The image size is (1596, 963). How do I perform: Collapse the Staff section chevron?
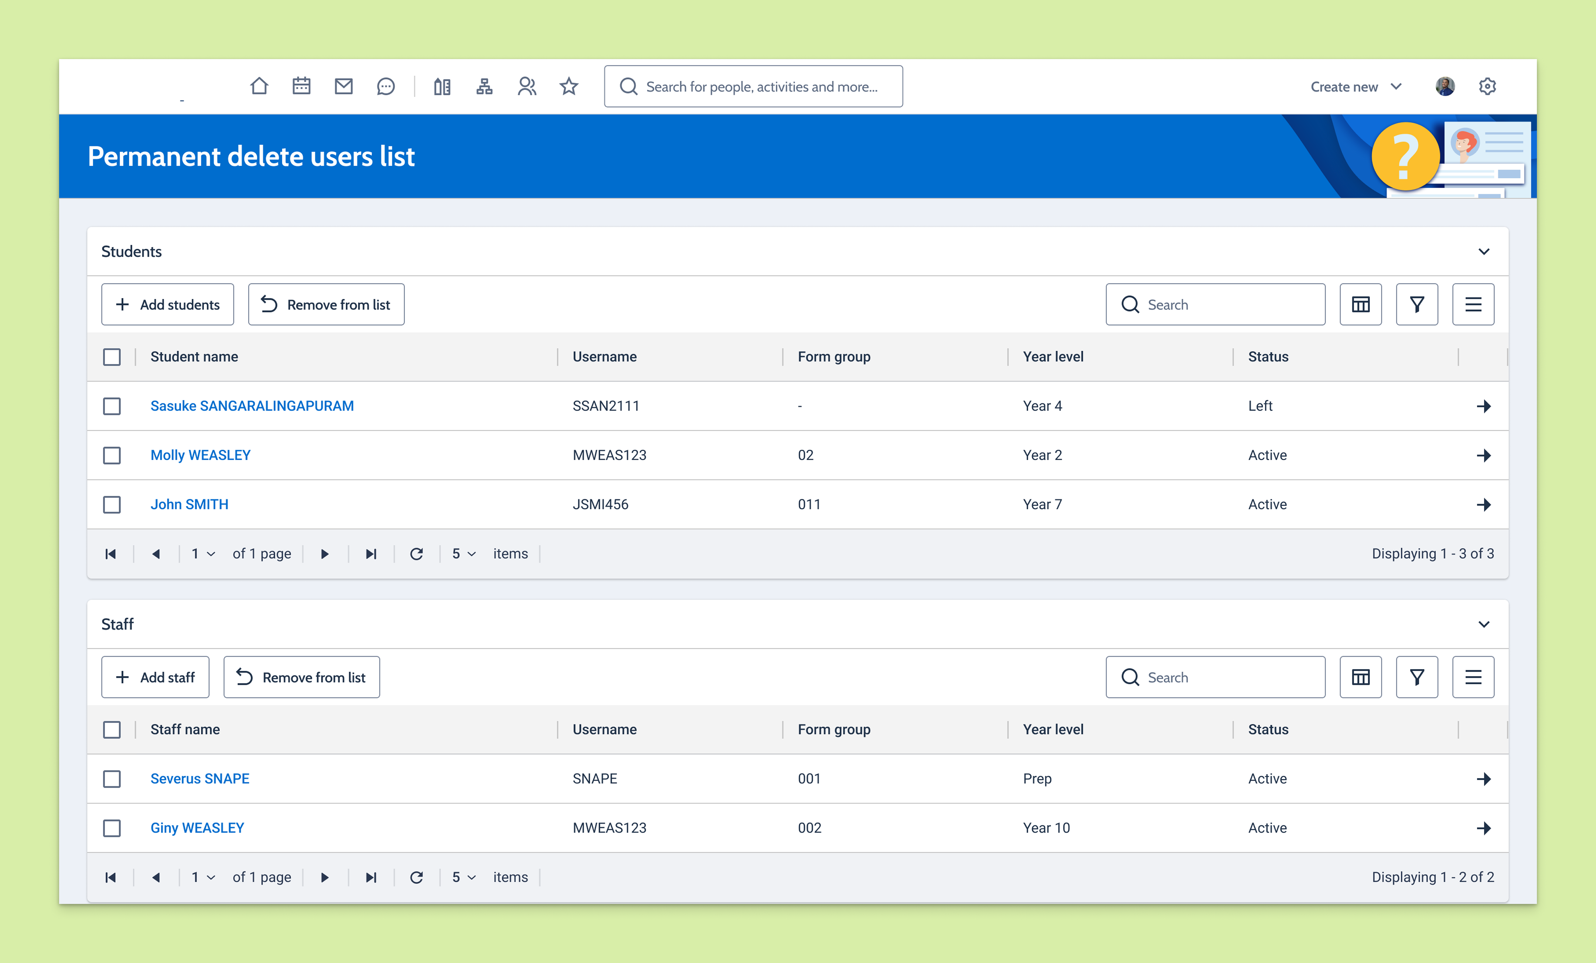pos(1483,624)
